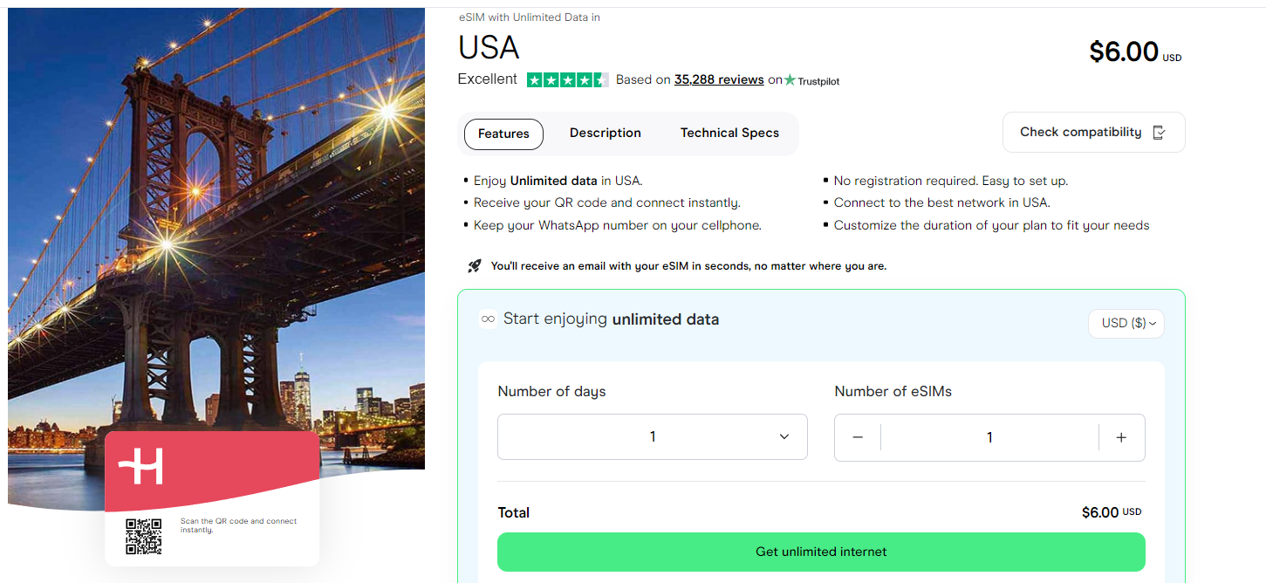Click the Get unlimited internet button

click(820, 552)
